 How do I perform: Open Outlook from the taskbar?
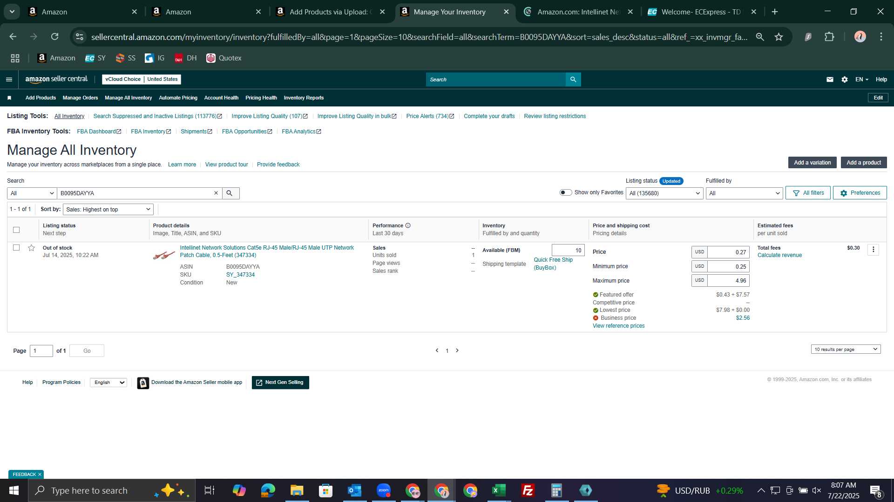pos(354,490)
